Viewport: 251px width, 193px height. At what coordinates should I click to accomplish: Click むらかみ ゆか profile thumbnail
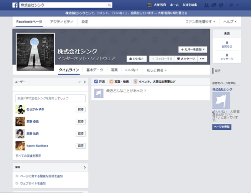[x=20, y=109]
